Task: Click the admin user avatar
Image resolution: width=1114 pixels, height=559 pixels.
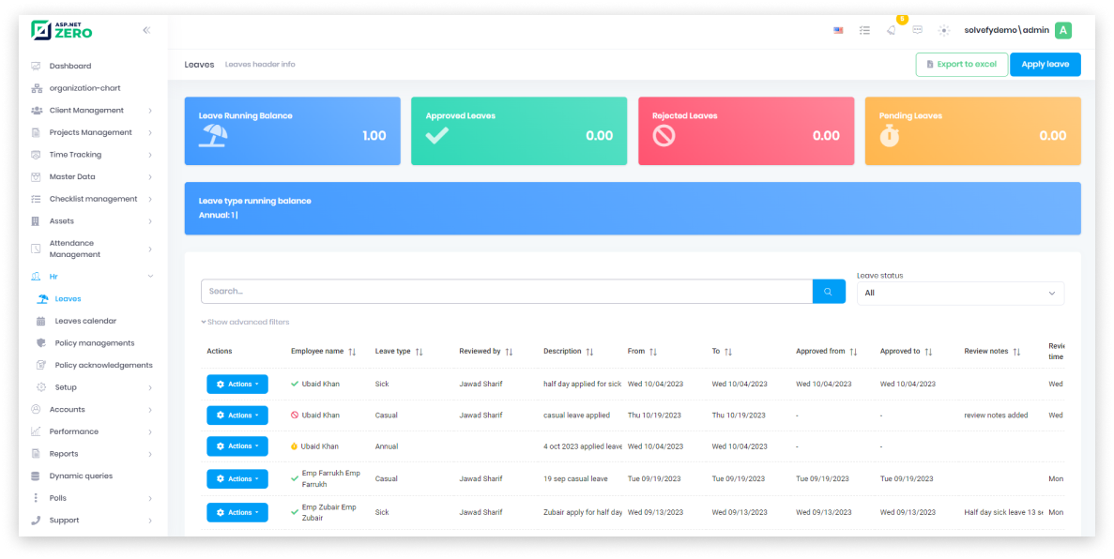Action: pos(1062,30)
